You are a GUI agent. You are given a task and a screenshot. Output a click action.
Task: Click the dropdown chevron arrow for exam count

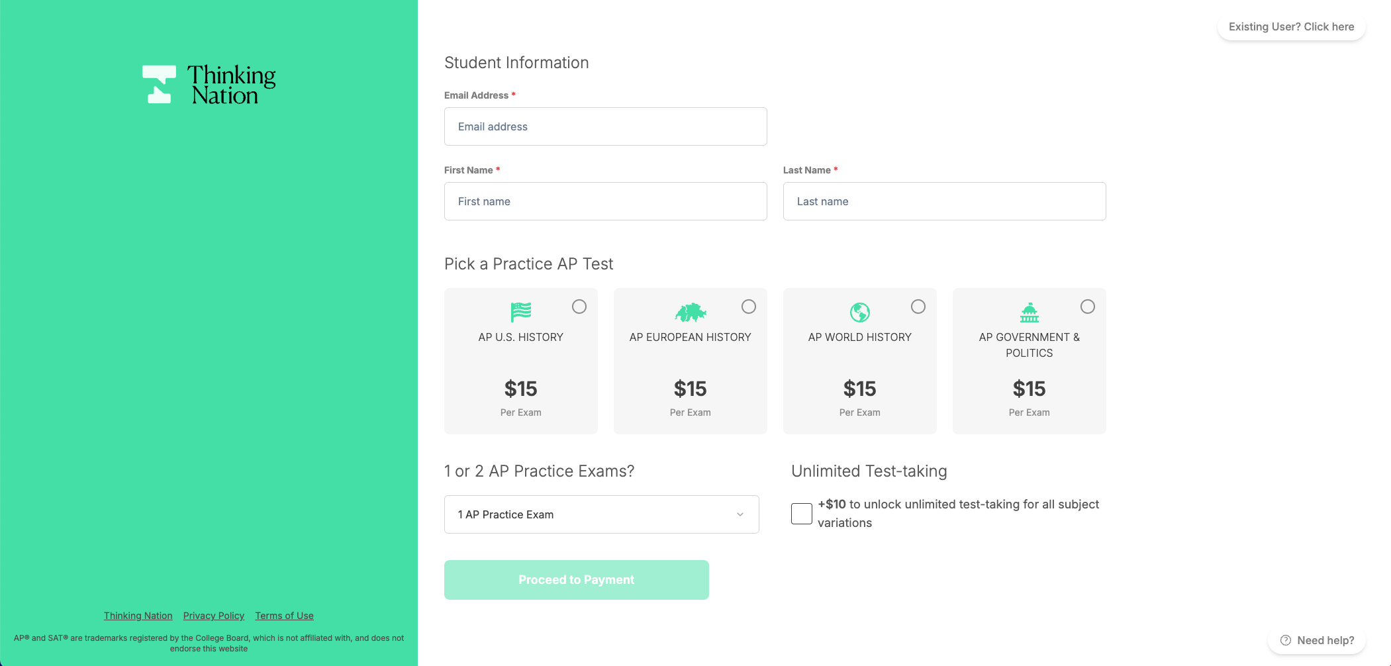click(740, 514)
